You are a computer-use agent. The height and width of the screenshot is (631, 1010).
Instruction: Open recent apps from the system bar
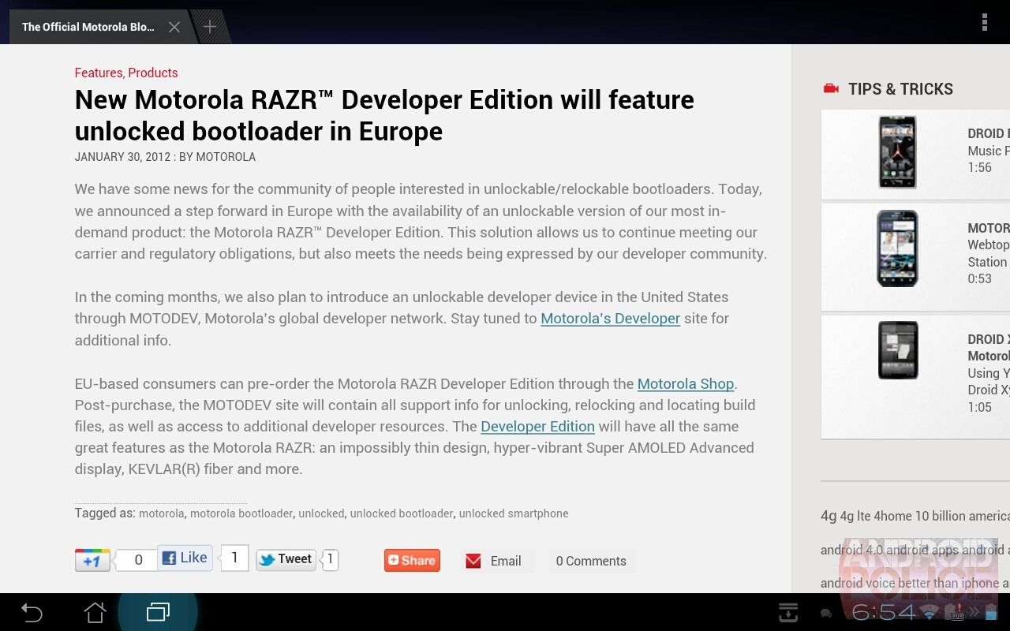158,611
